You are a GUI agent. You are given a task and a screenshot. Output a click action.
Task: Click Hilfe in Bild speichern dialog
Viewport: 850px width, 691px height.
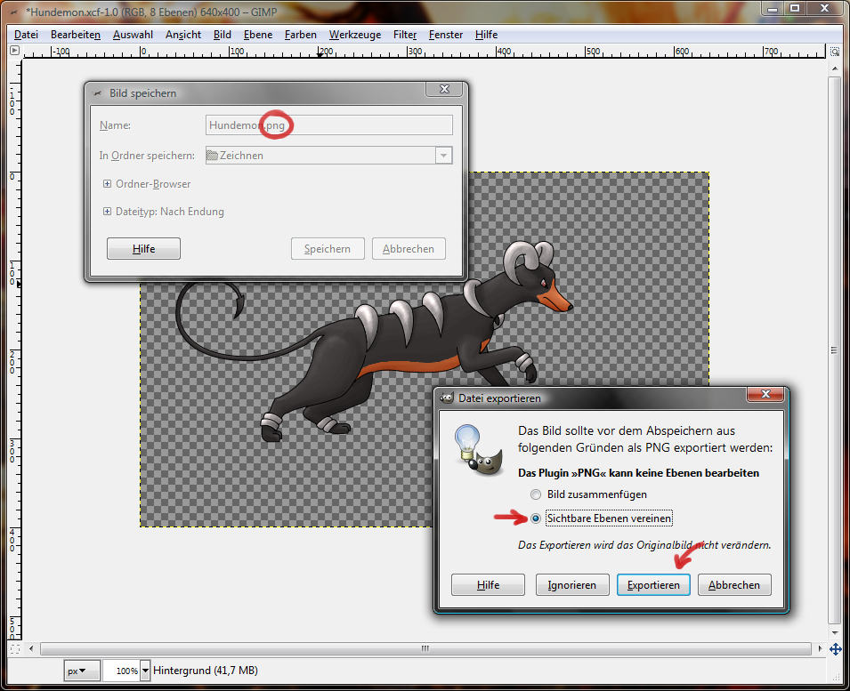click(x=143, y=249)
